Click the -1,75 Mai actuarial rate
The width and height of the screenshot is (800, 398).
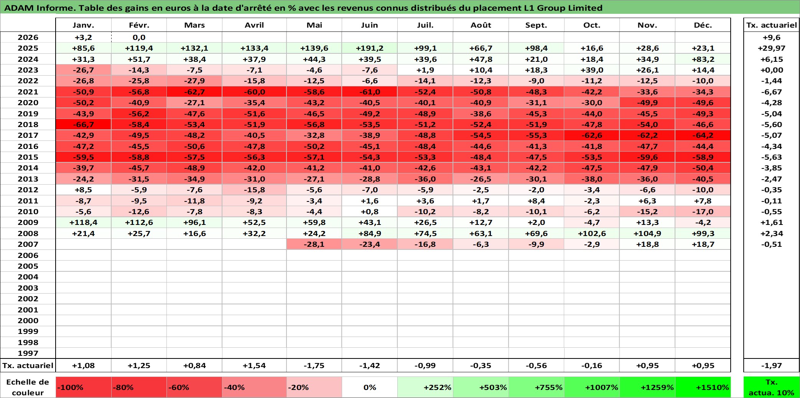314,365
